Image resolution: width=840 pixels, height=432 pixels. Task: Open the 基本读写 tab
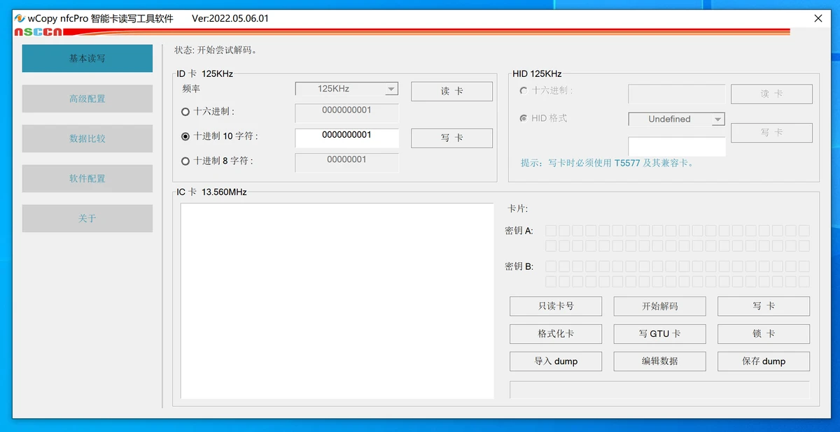click(x=87, y=59)
